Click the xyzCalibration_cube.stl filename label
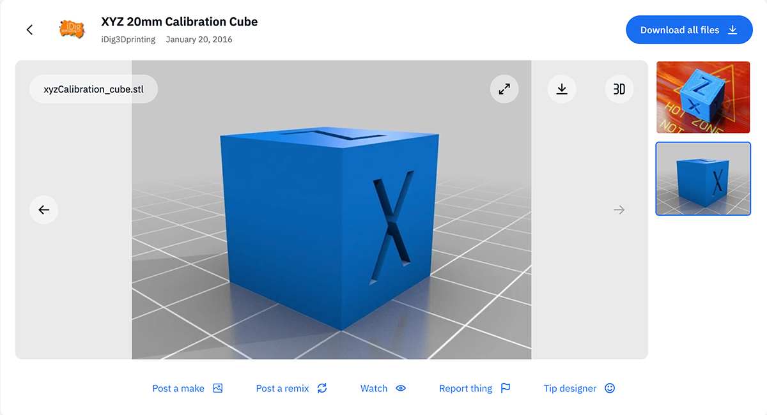Screen dimensions: 767x415 point(93,89)
